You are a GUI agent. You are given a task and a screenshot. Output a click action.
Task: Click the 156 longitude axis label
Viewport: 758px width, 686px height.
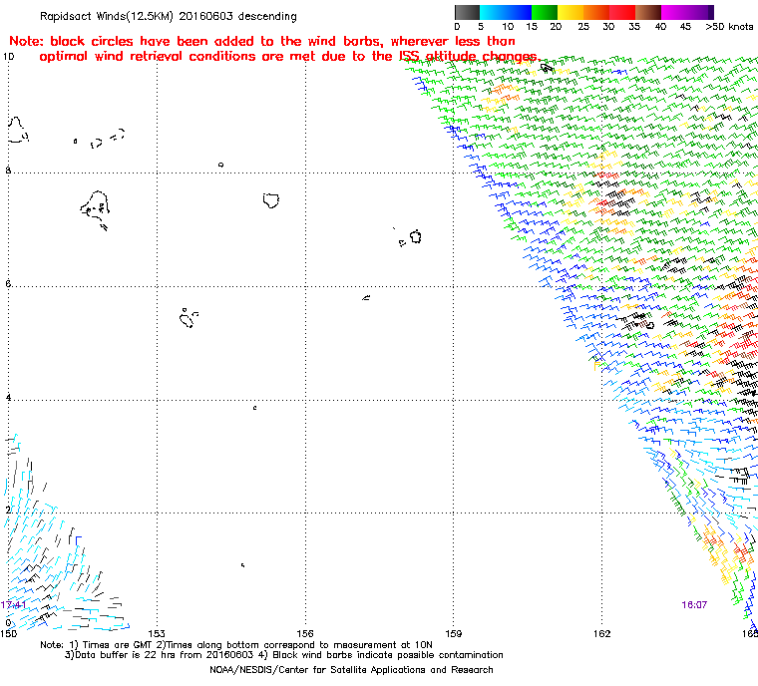click(305, 633)
